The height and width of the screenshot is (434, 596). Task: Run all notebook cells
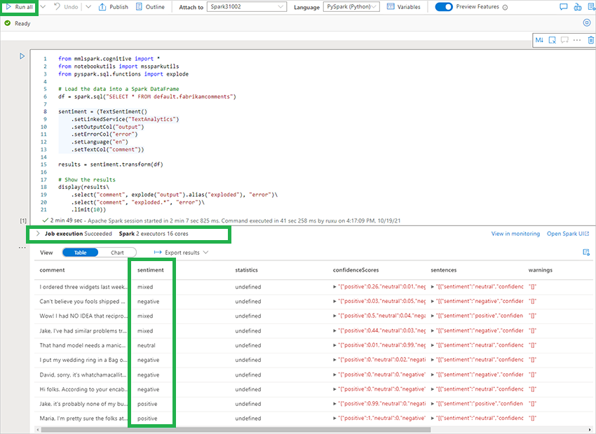[20, 7]
